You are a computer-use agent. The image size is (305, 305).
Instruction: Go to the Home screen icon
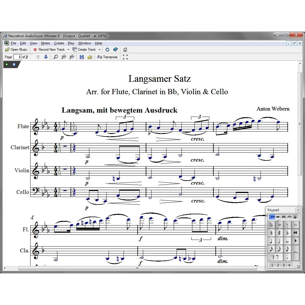coord(125,50)
